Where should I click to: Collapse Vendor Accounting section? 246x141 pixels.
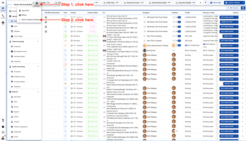[38, 67]
